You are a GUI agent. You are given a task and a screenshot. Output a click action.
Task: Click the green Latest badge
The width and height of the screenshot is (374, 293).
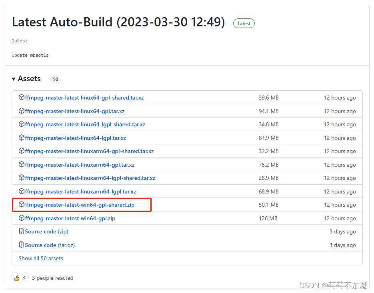click(x=244, y=23)
